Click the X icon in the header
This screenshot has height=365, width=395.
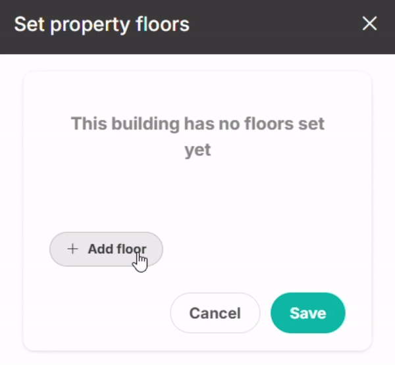coord(369,24)
